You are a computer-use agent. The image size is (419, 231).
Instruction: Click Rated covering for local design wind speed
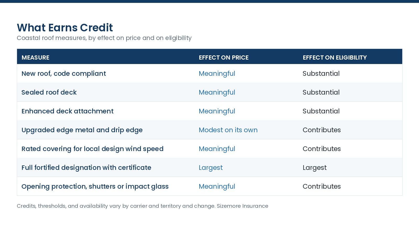pyautogui.click(x=92, y=149)
